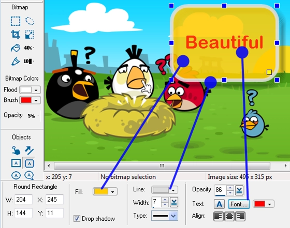
Task: Open the Brush color dropdown
Action: coord(36,100)
